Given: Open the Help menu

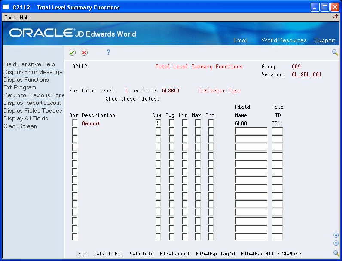Looking at the screenshot, I should (24, 18).
